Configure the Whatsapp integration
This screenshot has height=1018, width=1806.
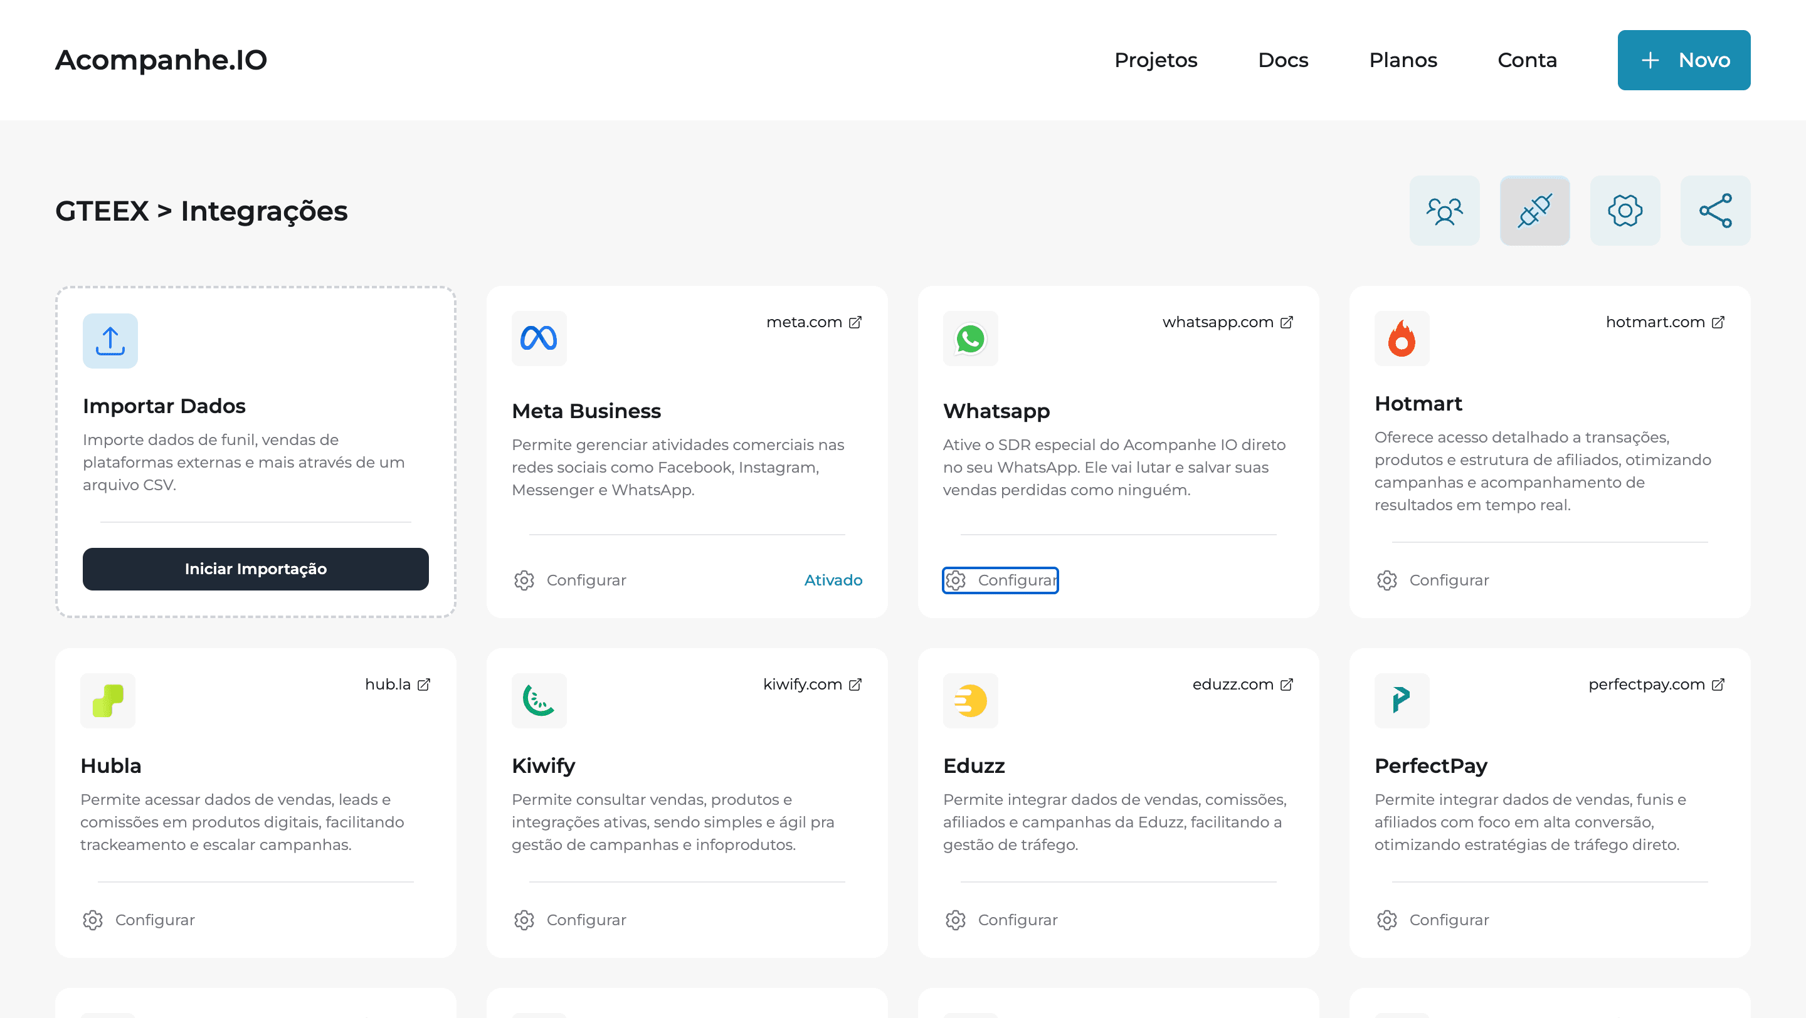[x=1000, y=580]
